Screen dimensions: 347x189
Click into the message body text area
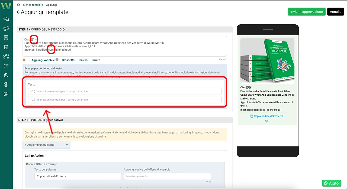[125, 46]
